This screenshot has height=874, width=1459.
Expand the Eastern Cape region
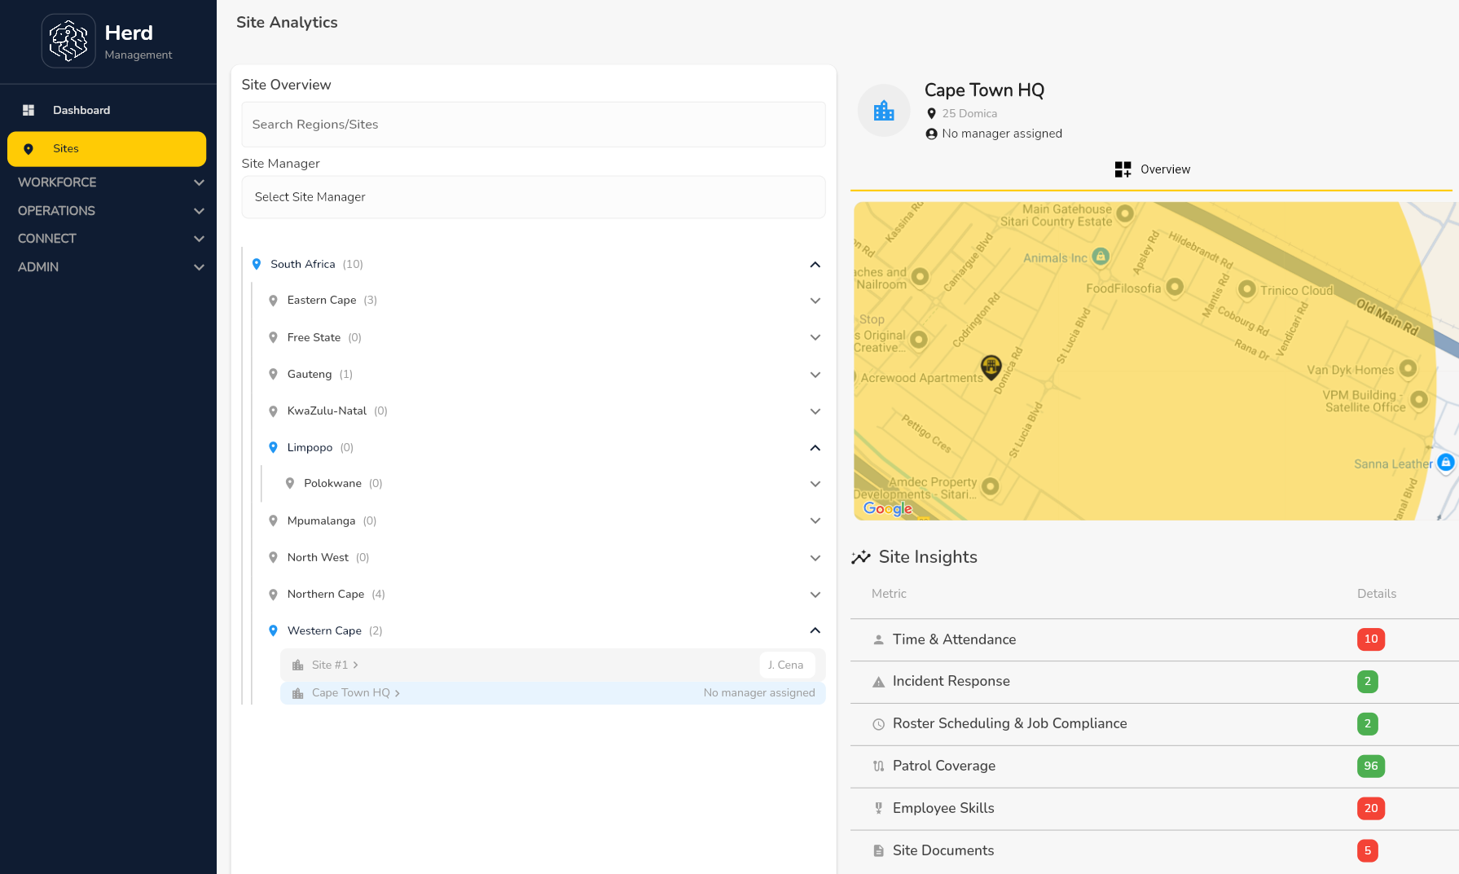pyautogui.click(x=815, y=300)
